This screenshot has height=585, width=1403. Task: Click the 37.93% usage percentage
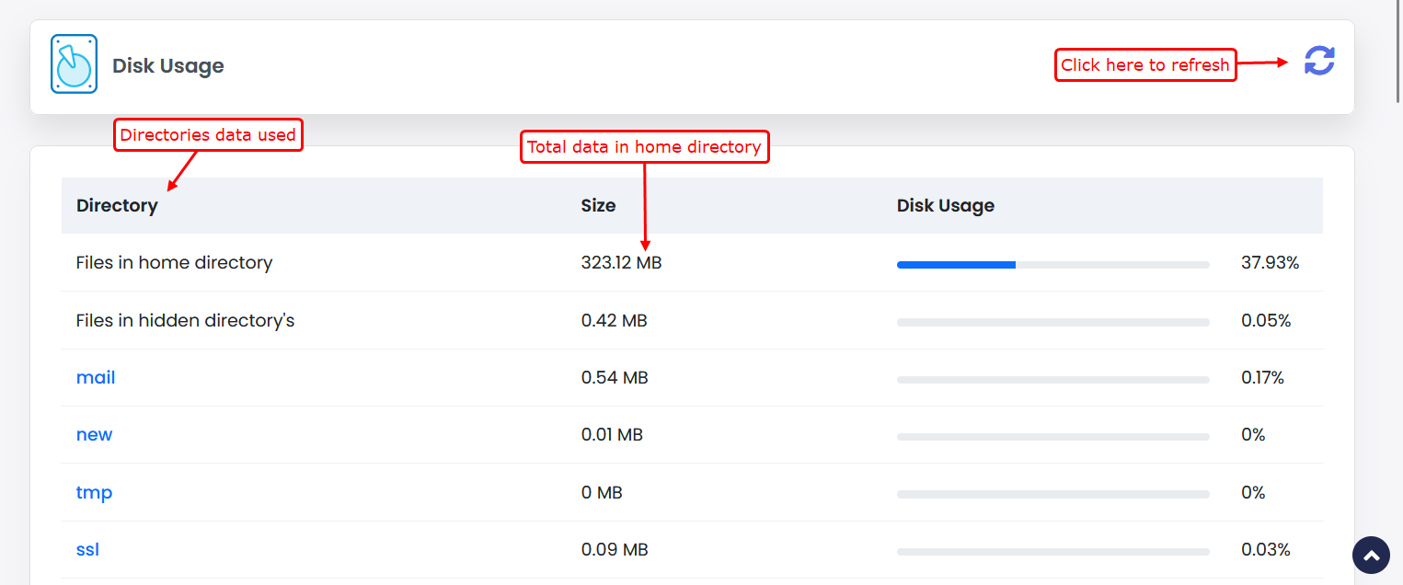(1270, 263)
